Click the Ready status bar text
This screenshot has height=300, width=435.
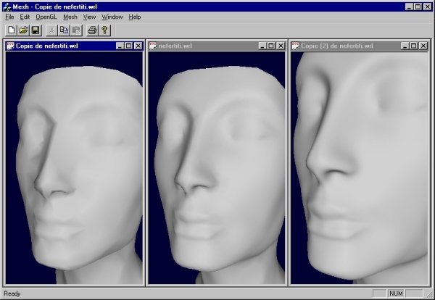tap(12, 293)
